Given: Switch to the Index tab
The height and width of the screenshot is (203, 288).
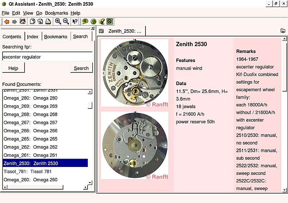Looking at the screenshot, I should tap(33, 37).
